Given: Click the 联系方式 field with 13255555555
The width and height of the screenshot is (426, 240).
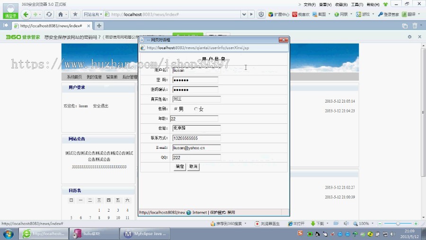Looking at the screenshot, I should pos(196,138).
